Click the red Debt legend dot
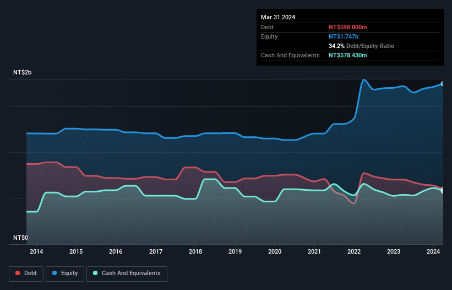This screenshot has height=290, width=452. coord(18,273)
